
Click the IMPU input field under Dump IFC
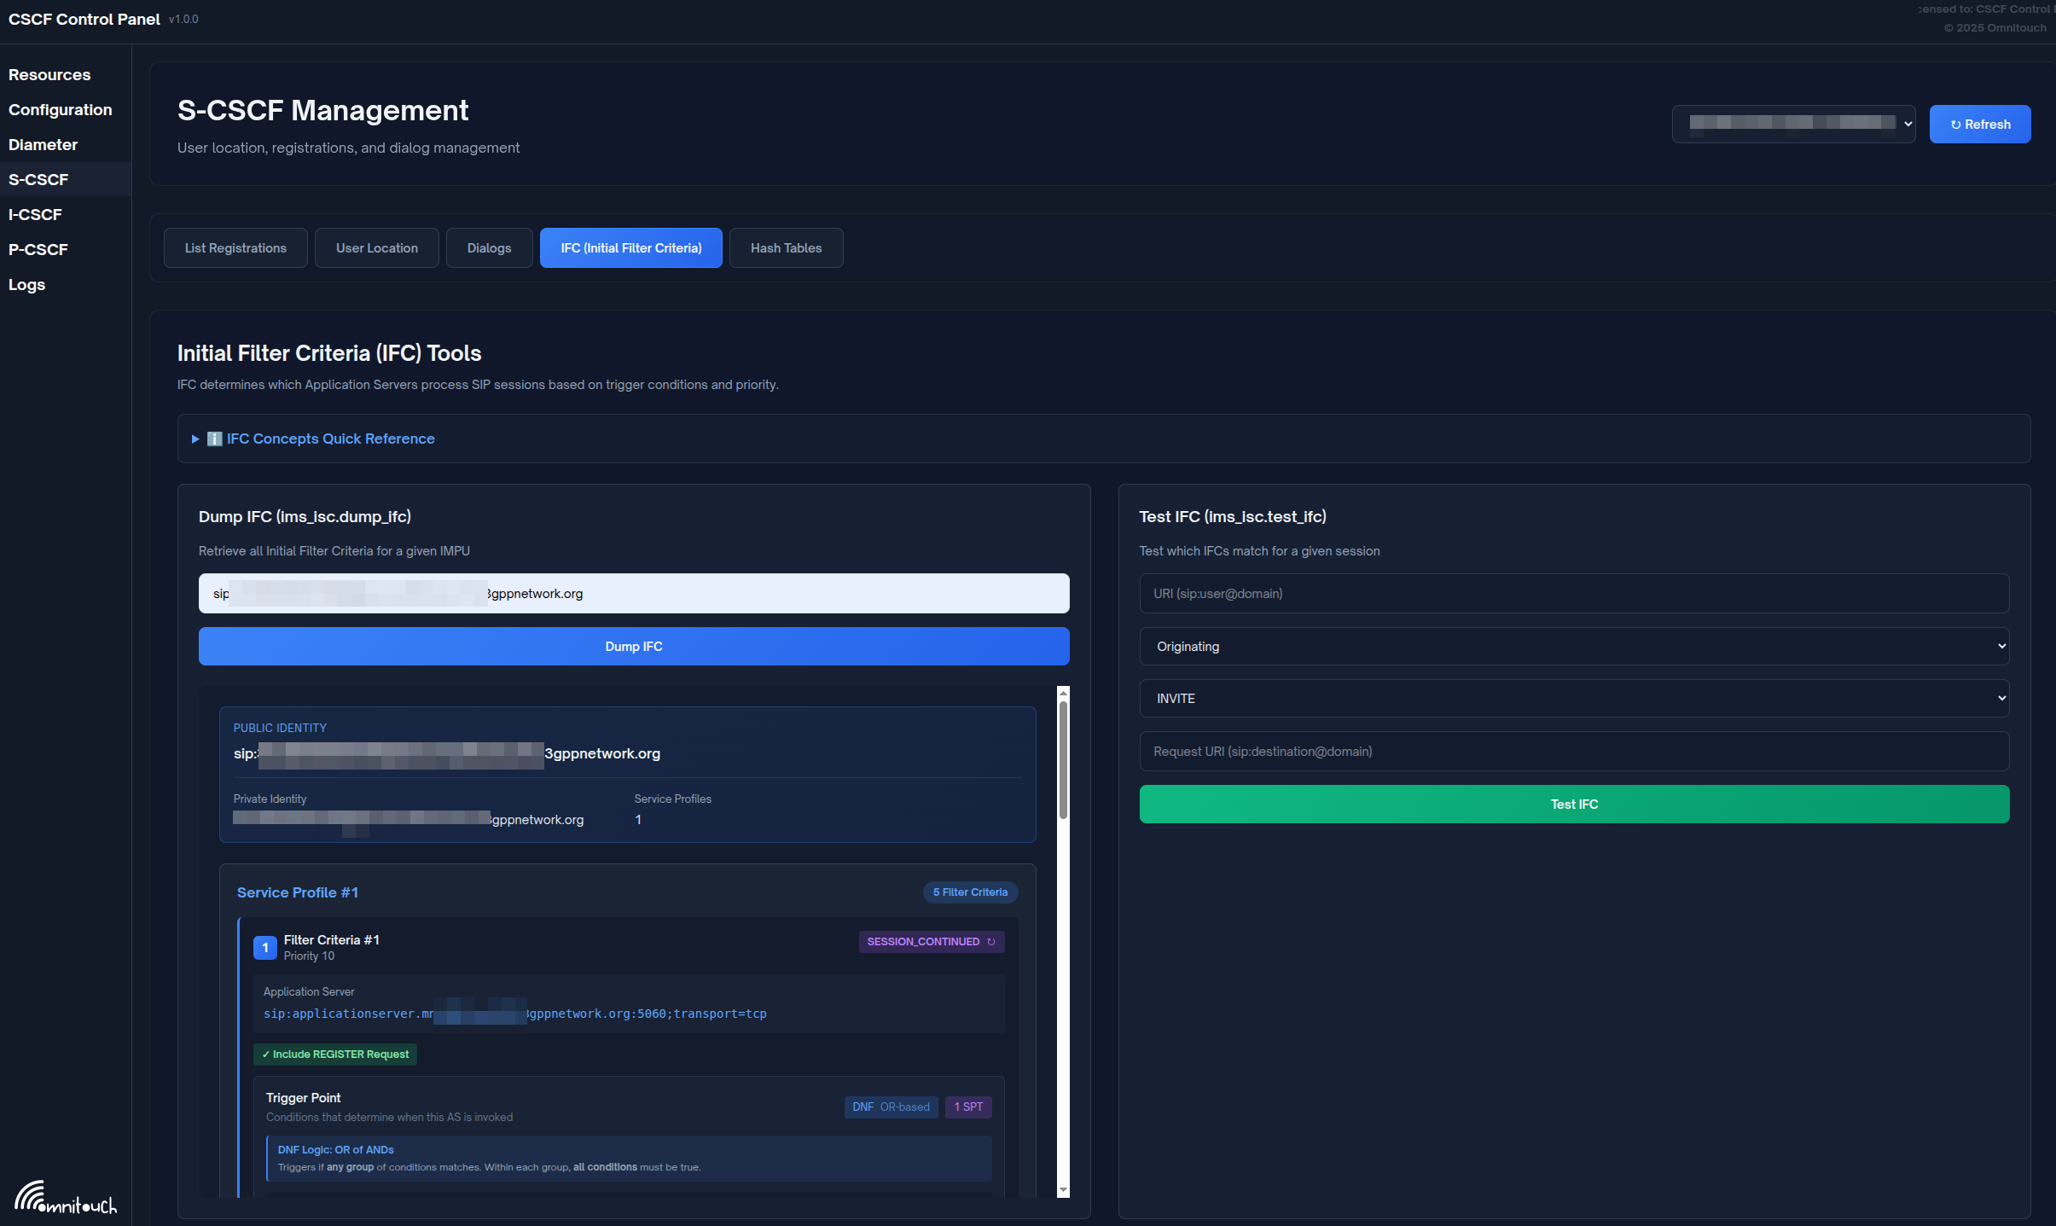click(x=633, y=593)
